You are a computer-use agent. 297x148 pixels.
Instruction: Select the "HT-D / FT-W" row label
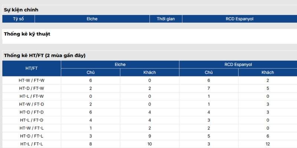coord(32,88)
